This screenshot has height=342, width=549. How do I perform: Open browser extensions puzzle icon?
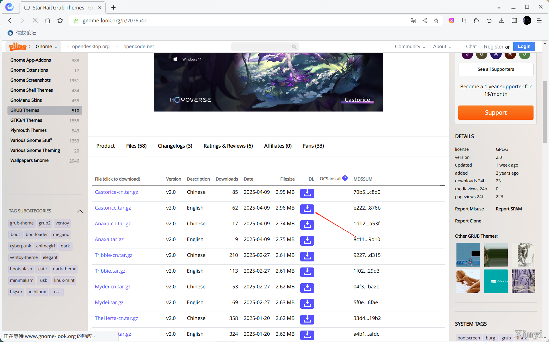click(x=477, y=20)
